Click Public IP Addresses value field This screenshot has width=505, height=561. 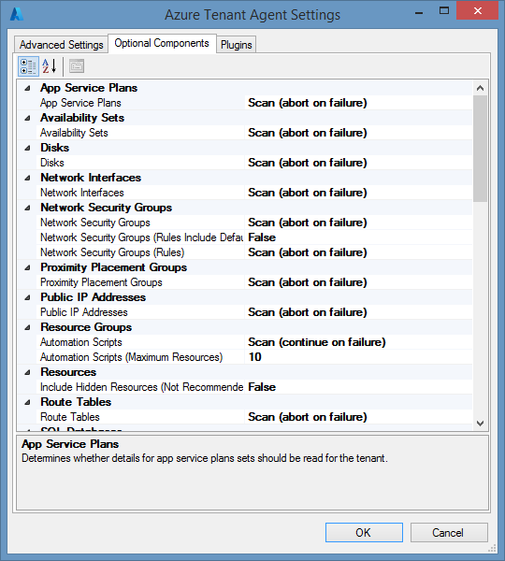click(358, 312)
